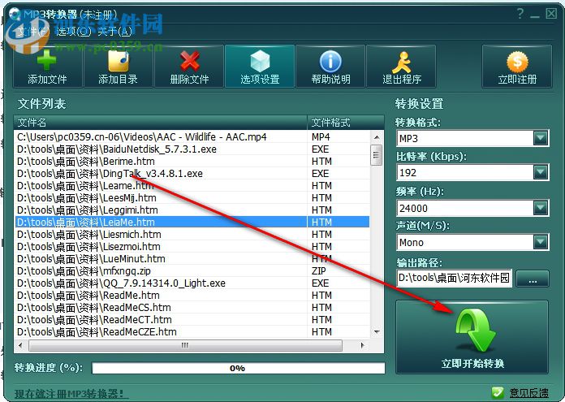565x402 pixels.
Task: Click the horizontal scroll right arrow
Action: click(x=362, y=345)
